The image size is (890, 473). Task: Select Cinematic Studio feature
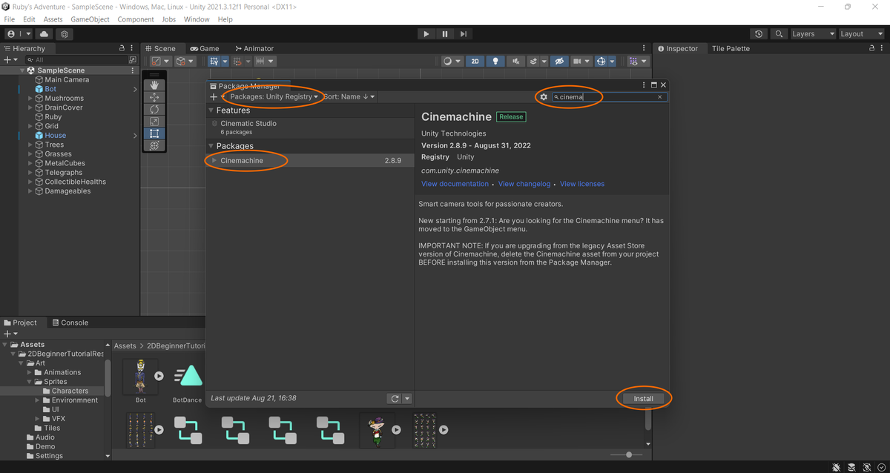[x=310, y=128]
